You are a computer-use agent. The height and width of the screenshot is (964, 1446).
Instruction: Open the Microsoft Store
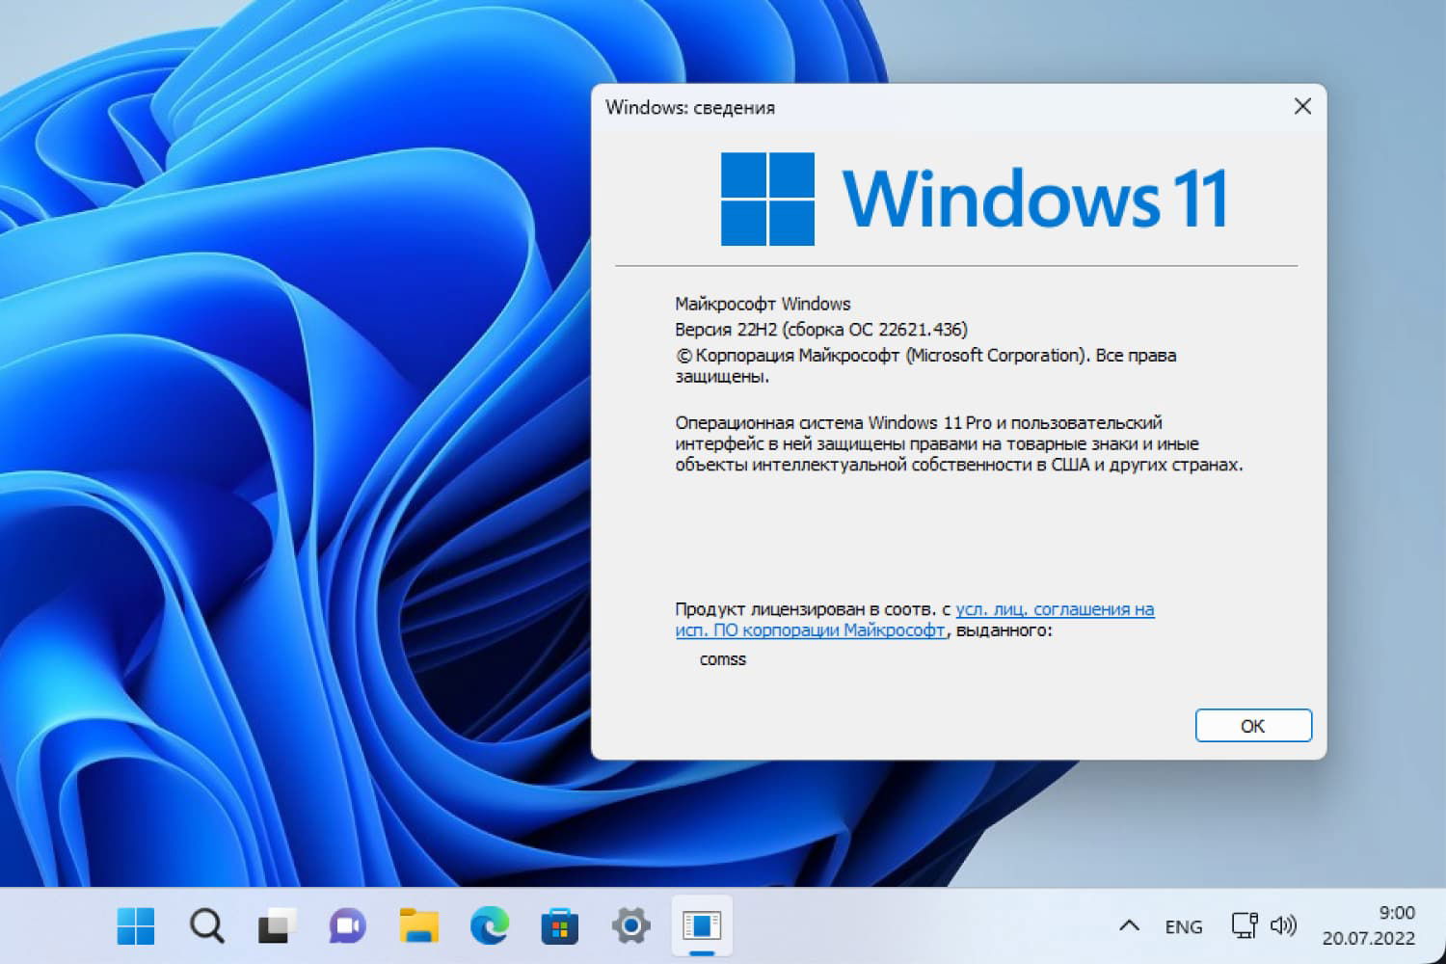pyautogui.click(x=559, y=925)
